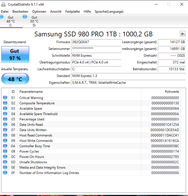188x196 pixels.
Task: Click the Gesamtzustand label
Action: pos(15,42)
